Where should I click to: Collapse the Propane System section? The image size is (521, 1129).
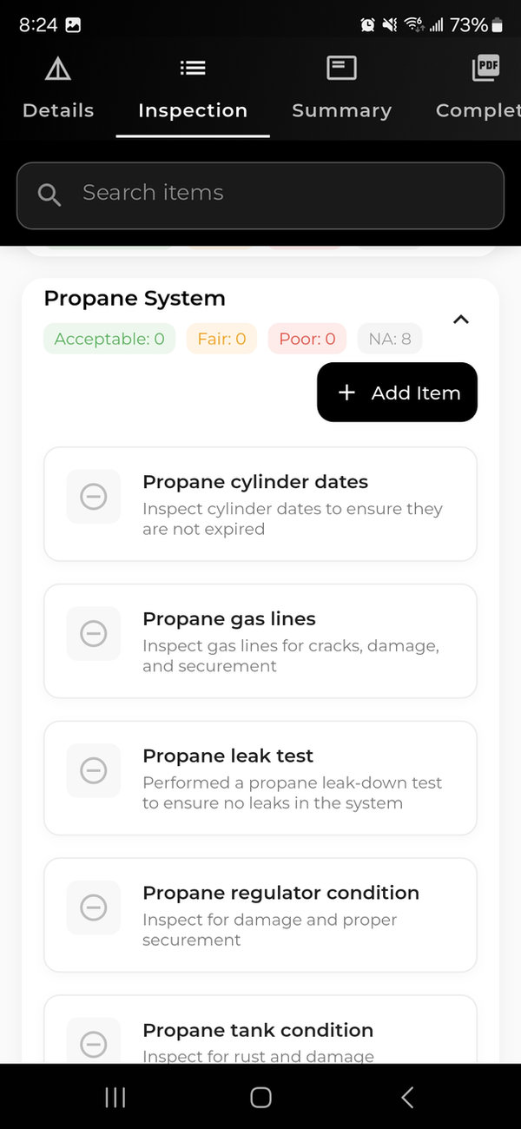pyautogui.click(x=461, y=320)
